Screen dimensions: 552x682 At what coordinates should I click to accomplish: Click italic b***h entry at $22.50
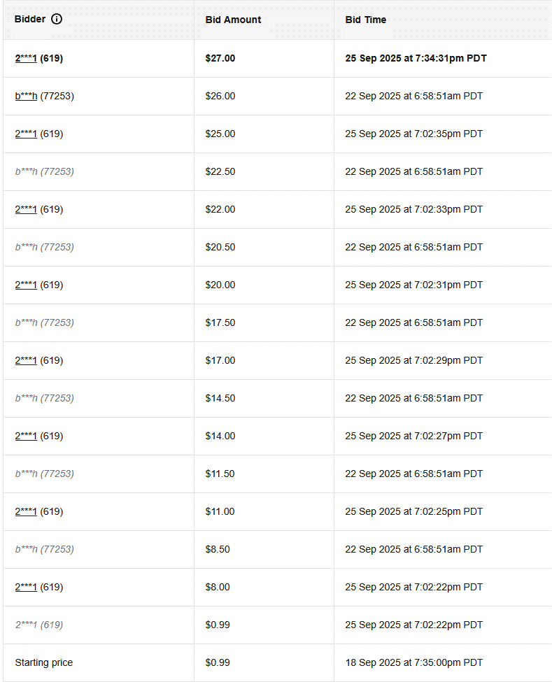44,172
